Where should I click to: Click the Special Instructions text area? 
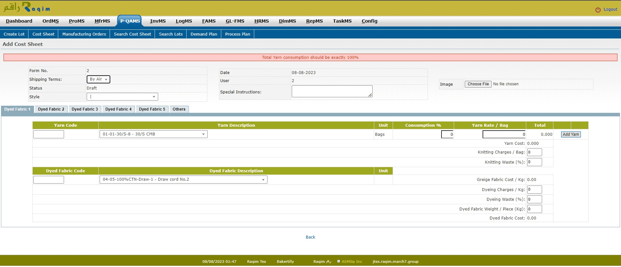coord(332,91)
